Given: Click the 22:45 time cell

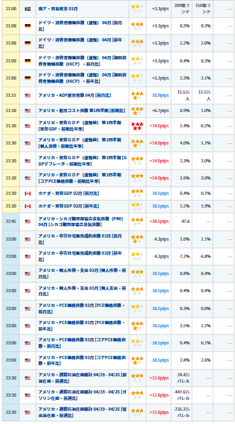Looking at the screenshot, I should click(x=11, y=222).
